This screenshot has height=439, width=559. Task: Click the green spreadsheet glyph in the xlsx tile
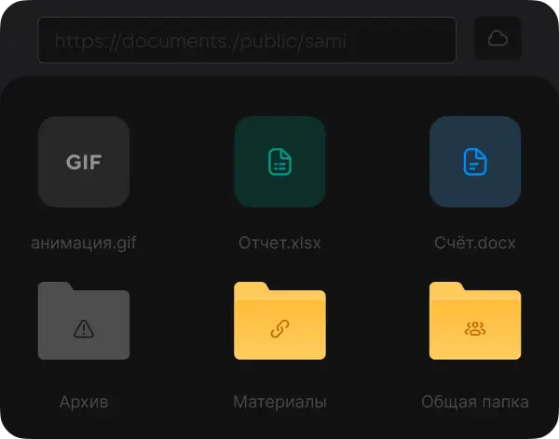click(x=279, y=162)
